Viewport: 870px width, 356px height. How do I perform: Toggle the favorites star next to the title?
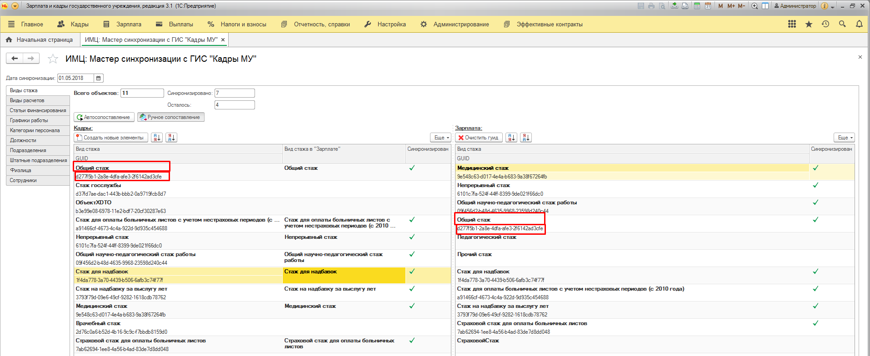tap(53, 59)
